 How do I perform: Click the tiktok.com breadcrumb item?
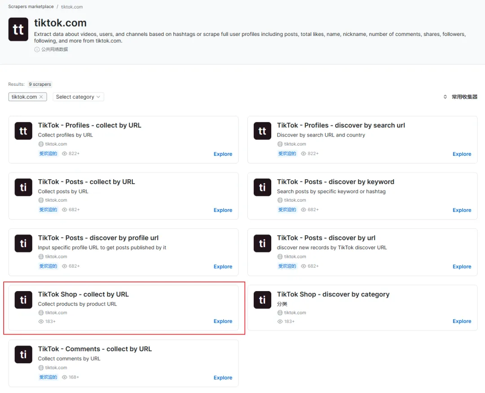72,7
